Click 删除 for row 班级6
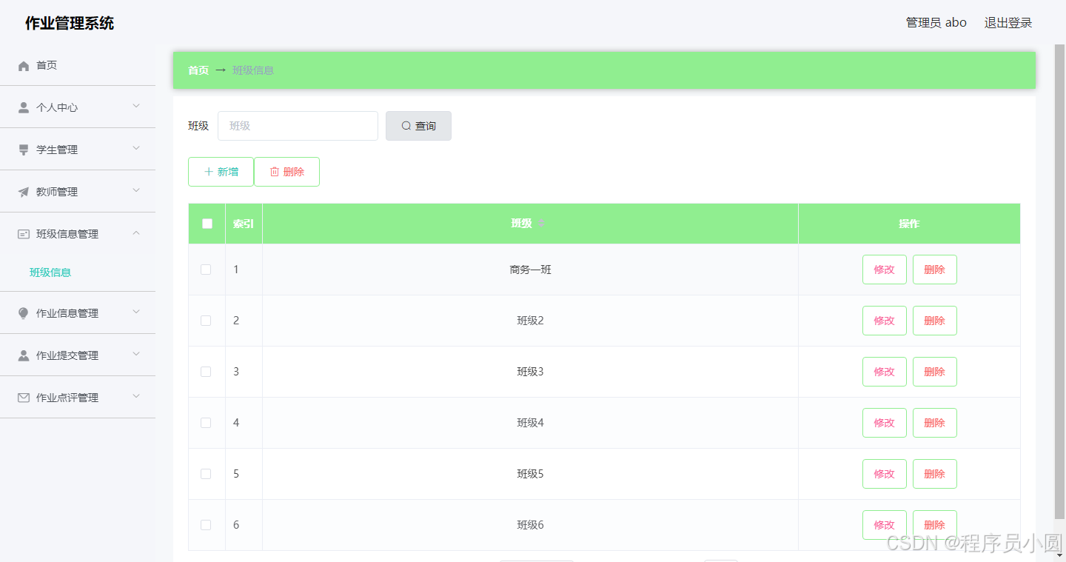The height and width of the screenshot is (562, 1066). [x=935, y=525]
